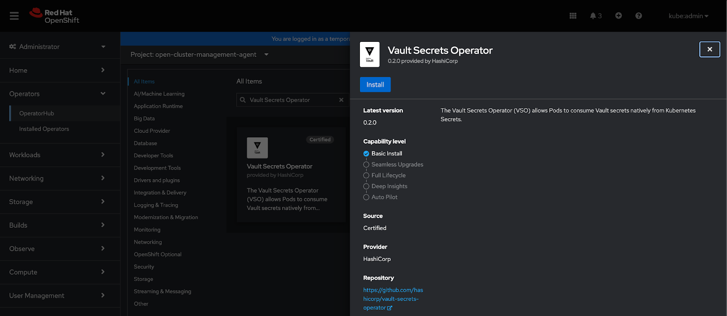Expand the kube:admin user dropdown

tap(688, 16)
